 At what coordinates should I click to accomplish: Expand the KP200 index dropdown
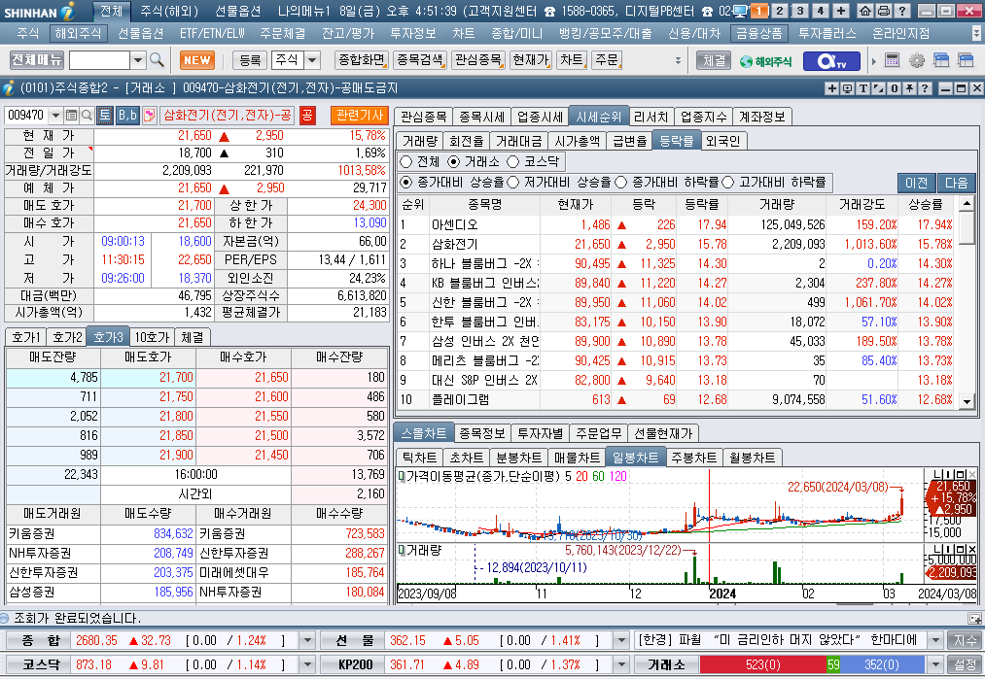tap(620, 664)
